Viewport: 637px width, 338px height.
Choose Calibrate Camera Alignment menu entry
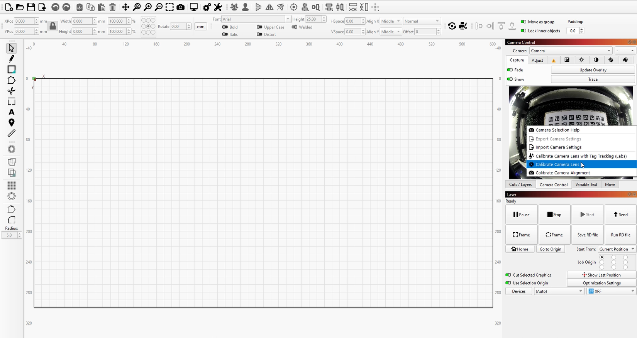click(562, 173)
